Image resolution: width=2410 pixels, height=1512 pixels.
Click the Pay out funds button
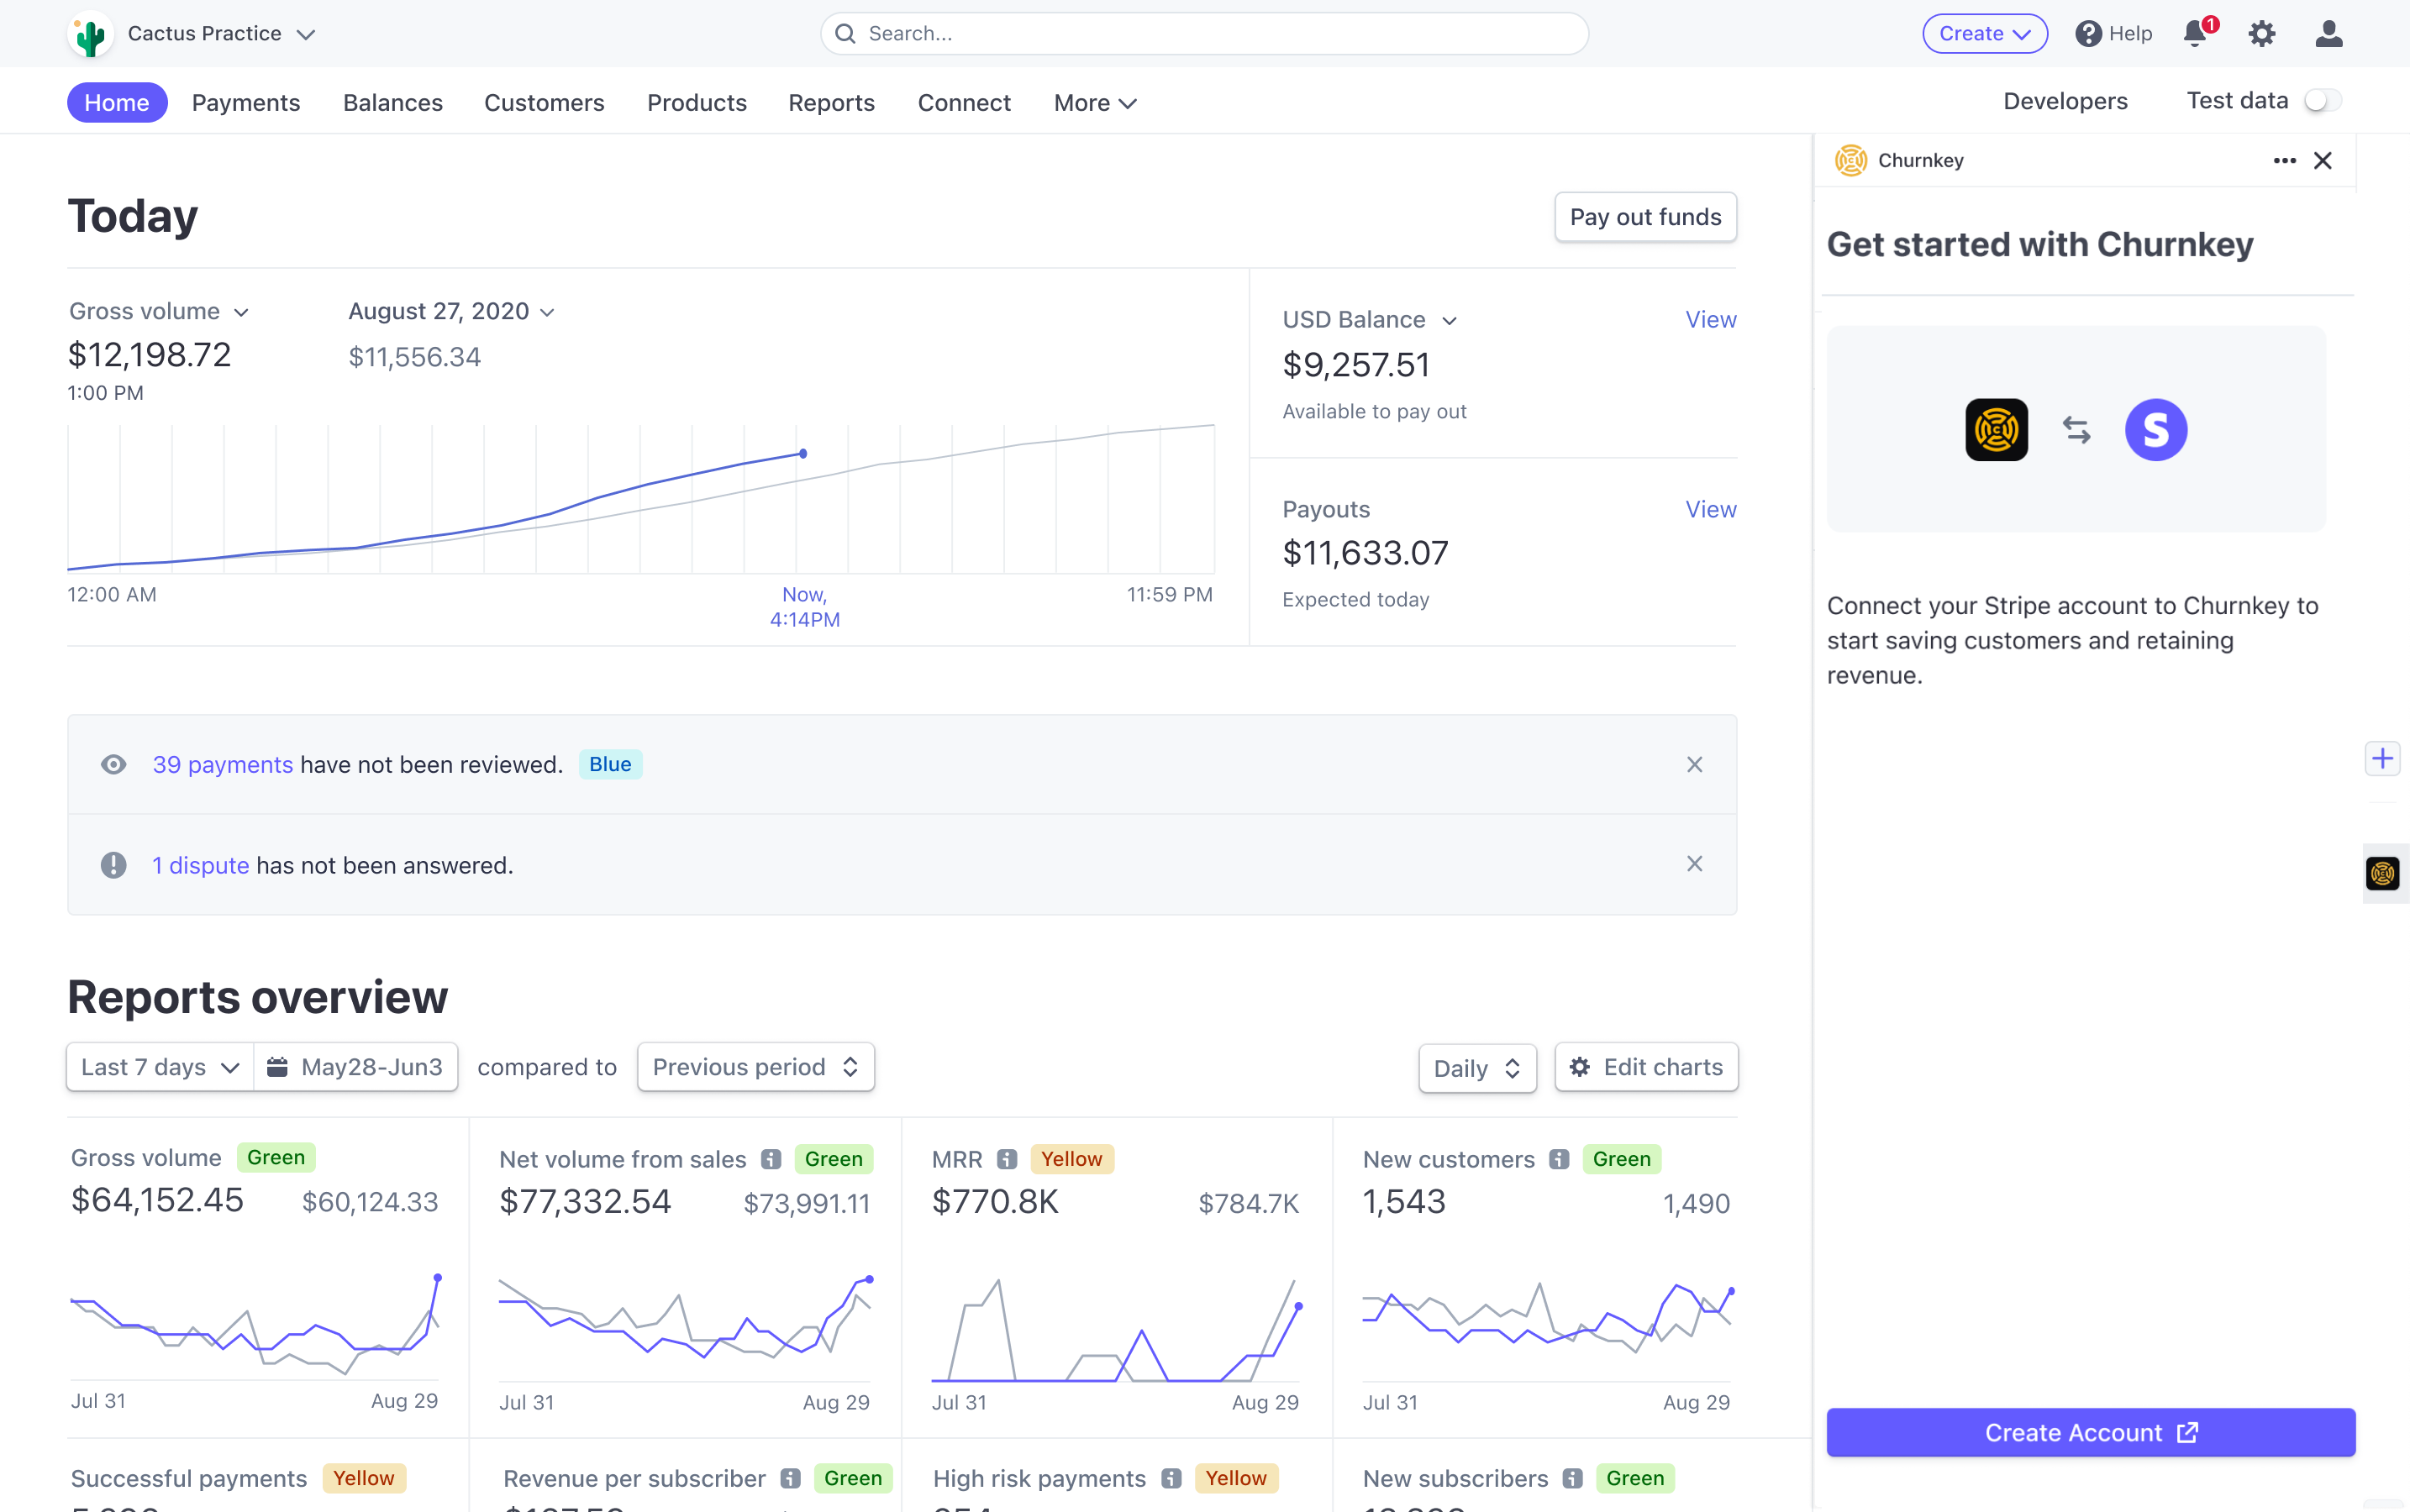(1645, 218)
